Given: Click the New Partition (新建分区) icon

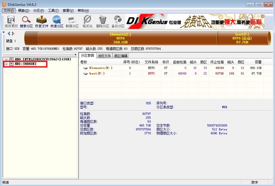Looking at the screenshot, I should (72, 22).
